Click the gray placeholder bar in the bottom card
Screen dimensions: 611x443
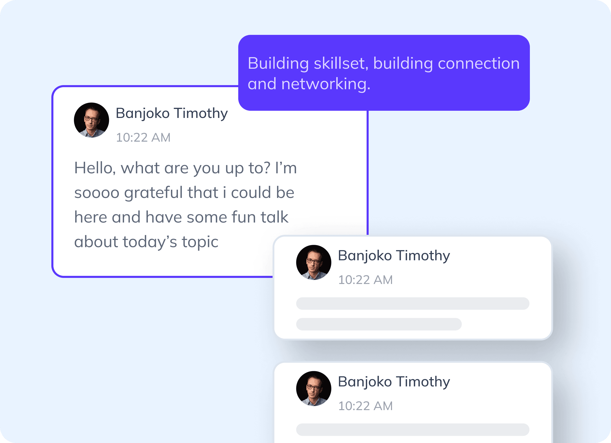pos(413,430)
